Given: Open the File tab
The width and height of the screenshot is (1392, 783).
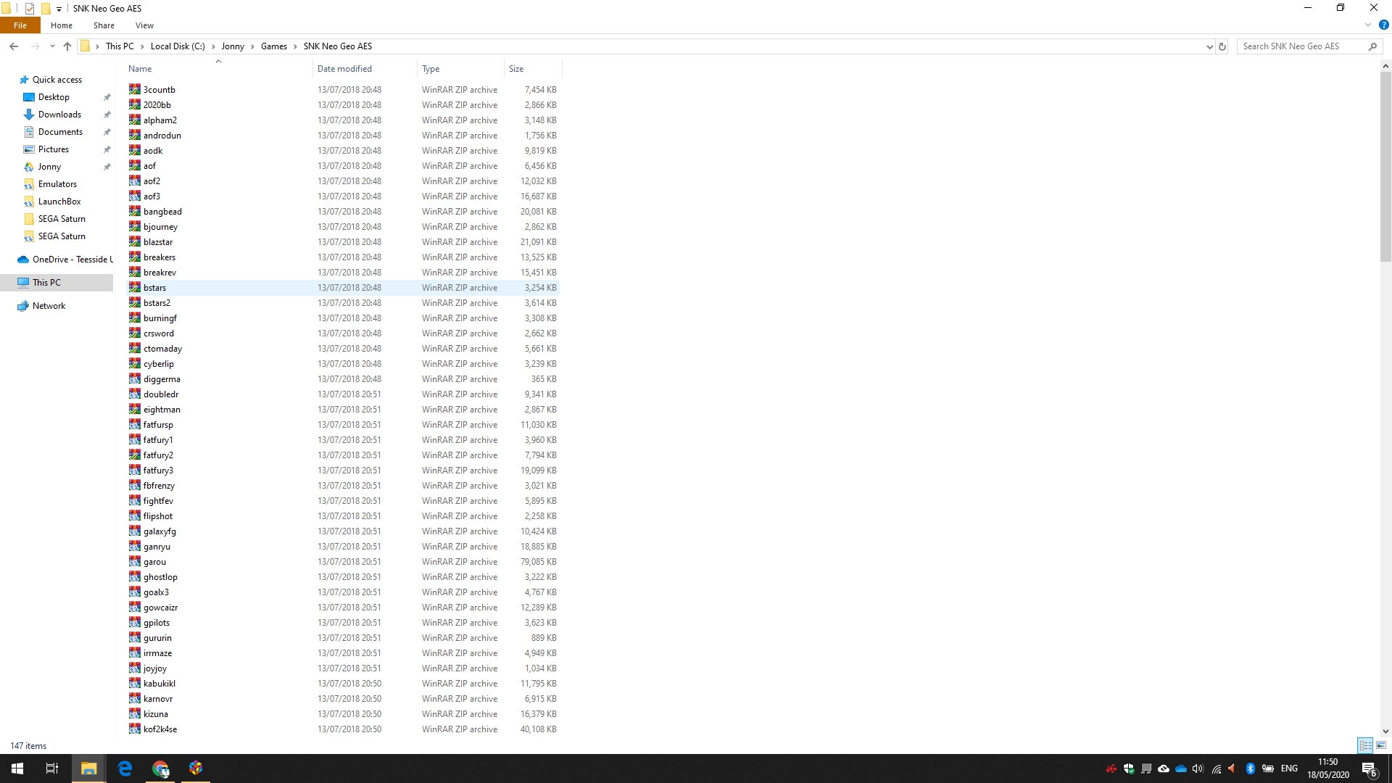Looking at the screenshot, I should (20, 25).
